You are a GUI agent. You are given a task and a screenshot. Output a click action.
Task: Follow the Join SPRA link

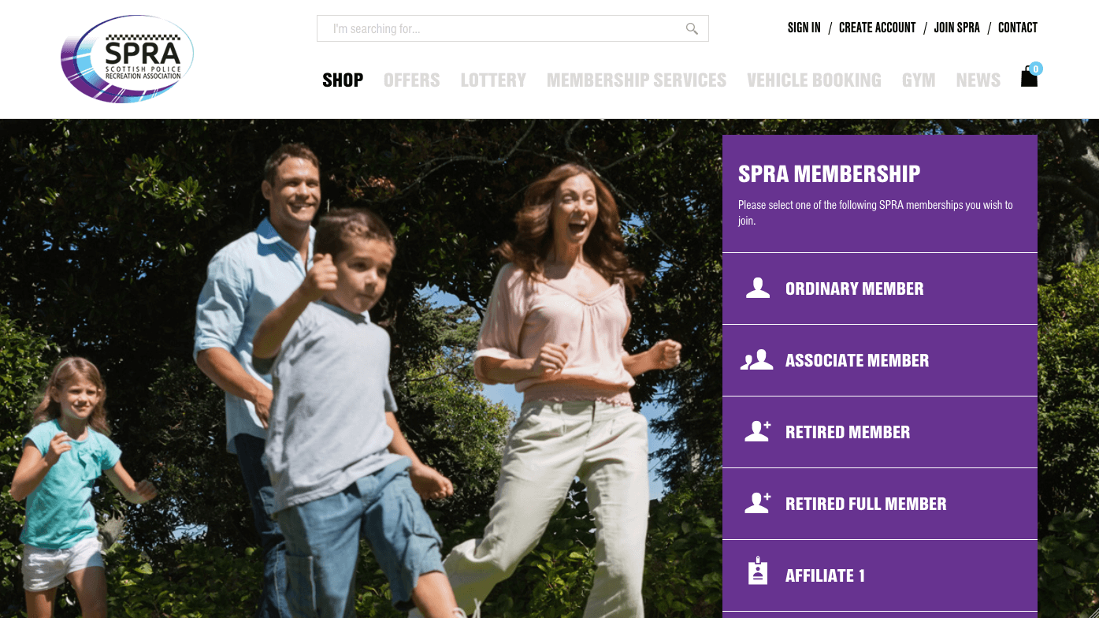tap(957, 28)
